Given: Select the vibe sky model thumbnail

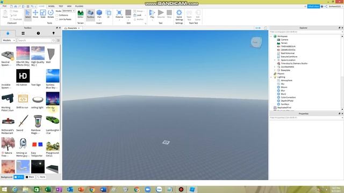Looking at the screenshot, I should (53, 99).
